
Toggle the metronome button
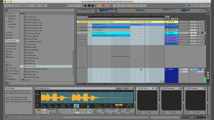37,6
